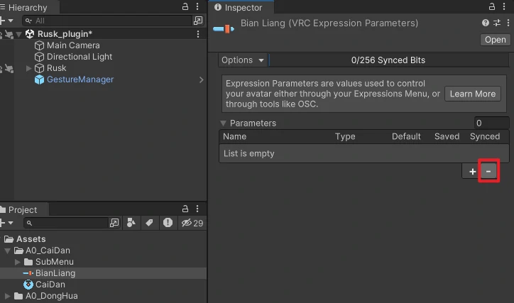The width and height of the screenshot is (514, 303).
Task: Open the Rusk_plugin scene kebab menu
Action: click(x=198, y=34)
